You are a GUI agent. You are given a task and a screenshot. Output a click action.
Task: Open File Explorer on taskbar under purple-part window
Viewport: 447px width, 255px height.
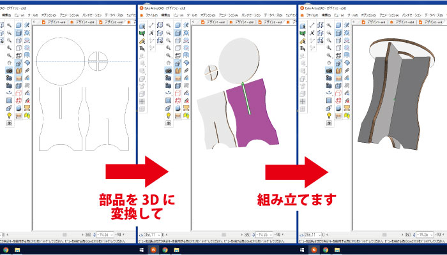(177, 250)
